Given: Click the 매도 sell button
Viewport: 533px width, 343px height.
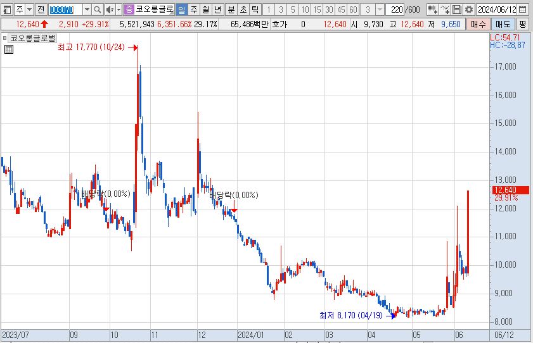Looking at the screenshot, I should pyautogui.click(x=503, y=25).
